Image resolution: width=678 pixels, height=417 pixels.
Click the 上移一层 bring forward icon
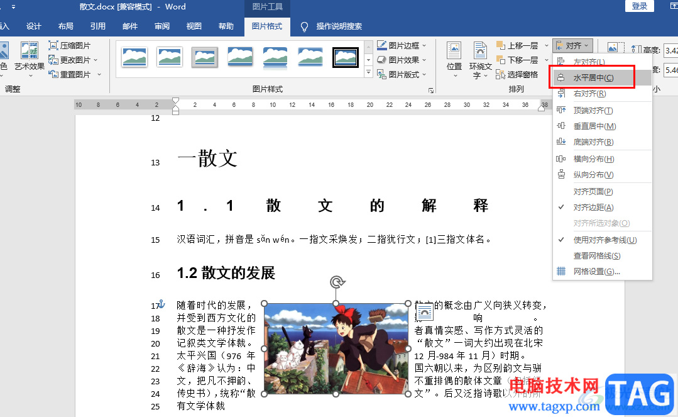tap(501, 45)
